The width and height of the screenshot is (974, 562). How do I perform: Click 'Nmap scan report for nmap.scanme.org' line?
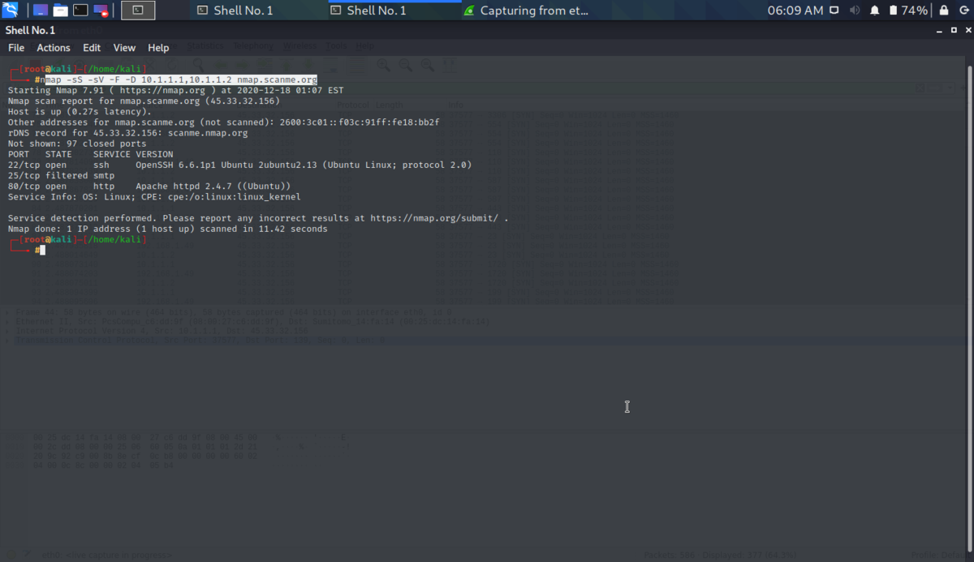[144, 101]
